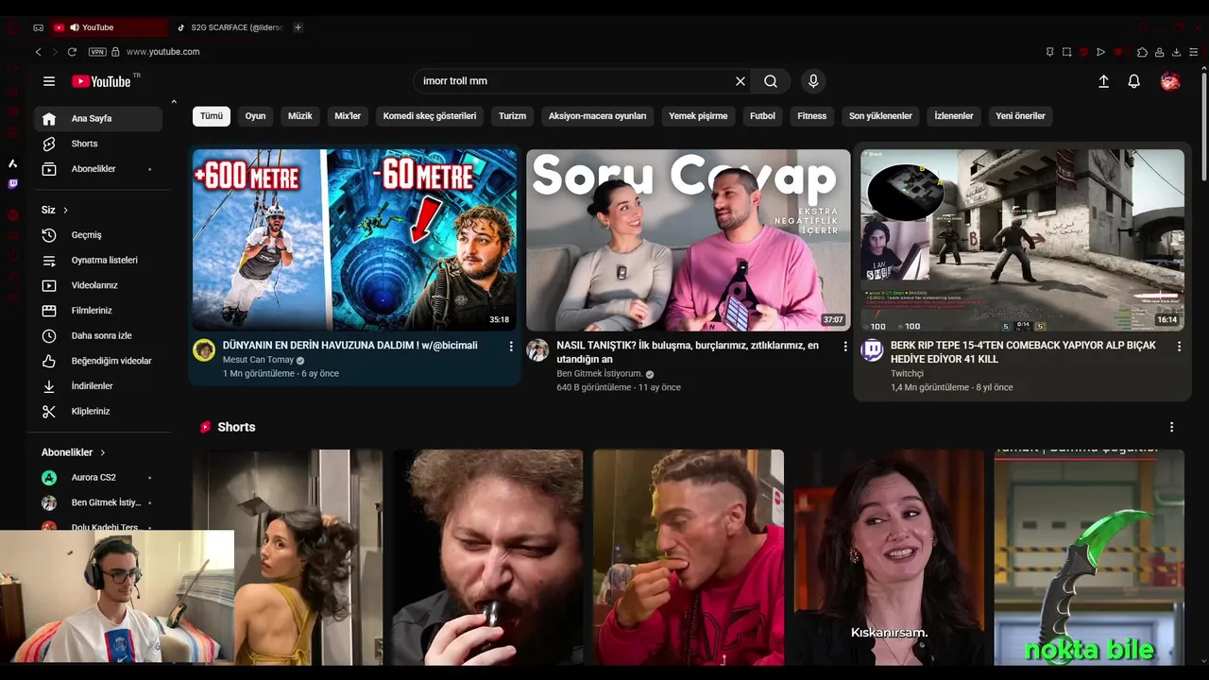Open options for DÜNYANIN EN DERİN HAVUZUNA video
Screen dimensions: 1209x680
pos(511,347)
